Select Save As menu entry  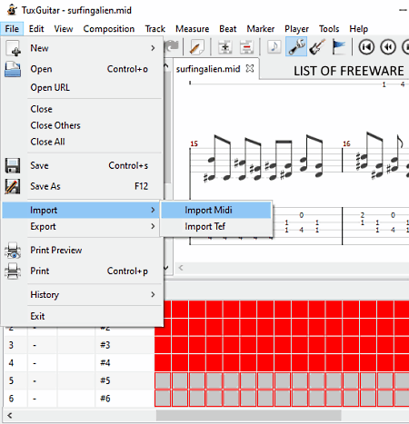pos(82,186)
